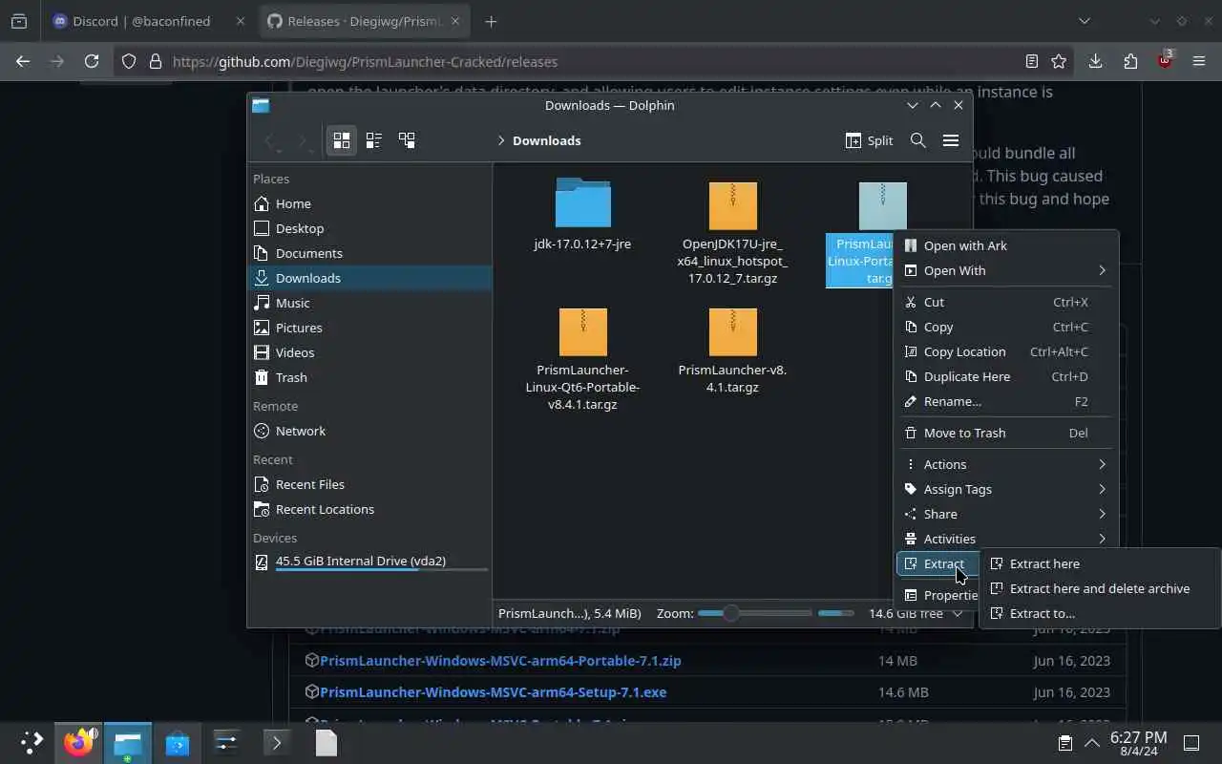Click the Dolphin zoom slider
The image size is (1222, 764).
[753, 613]
